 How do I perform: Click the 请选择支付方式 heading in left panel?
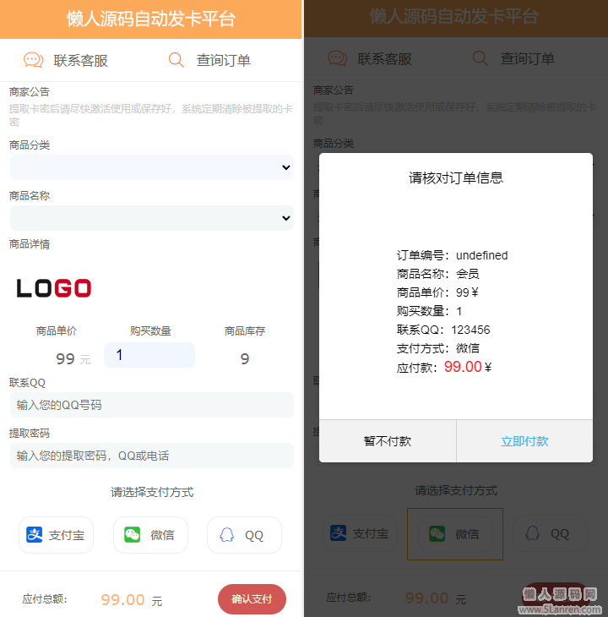pos(152,492)
